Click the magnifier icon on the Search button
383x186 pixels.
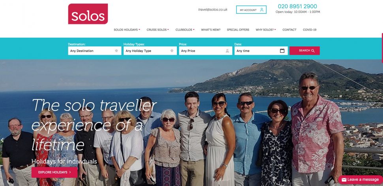pos(313,51)
